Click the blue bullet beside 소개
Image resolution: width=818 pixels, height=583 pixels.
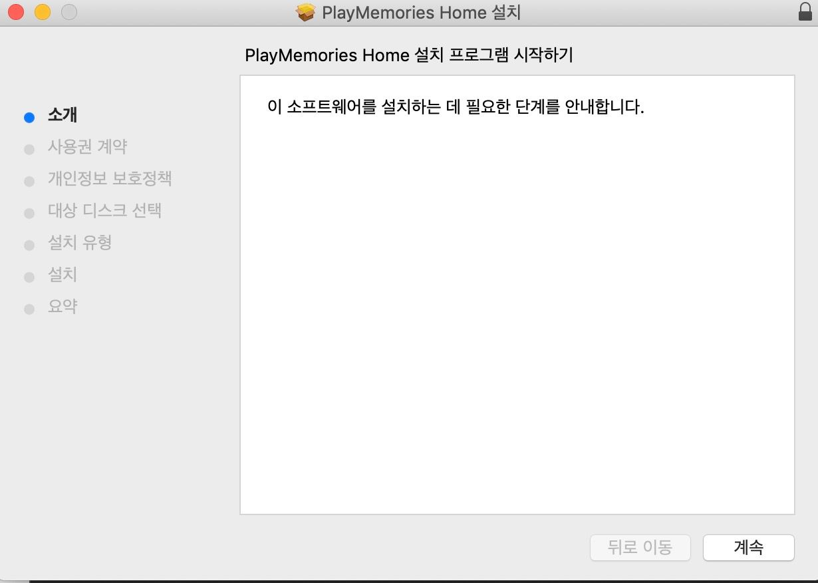[x=29, y=118]
